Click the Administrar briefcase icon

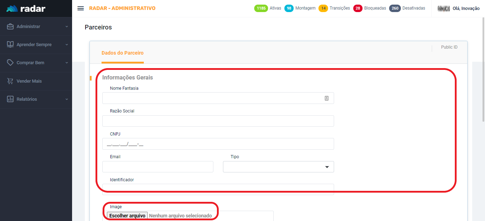click(x=10, y=27)
